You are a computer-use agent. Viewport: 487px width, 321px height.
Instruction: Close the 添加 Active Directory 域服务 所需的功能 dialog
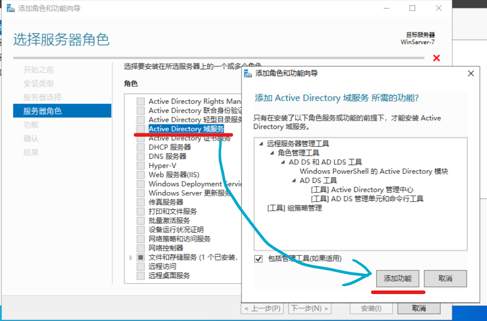[471, 74]
